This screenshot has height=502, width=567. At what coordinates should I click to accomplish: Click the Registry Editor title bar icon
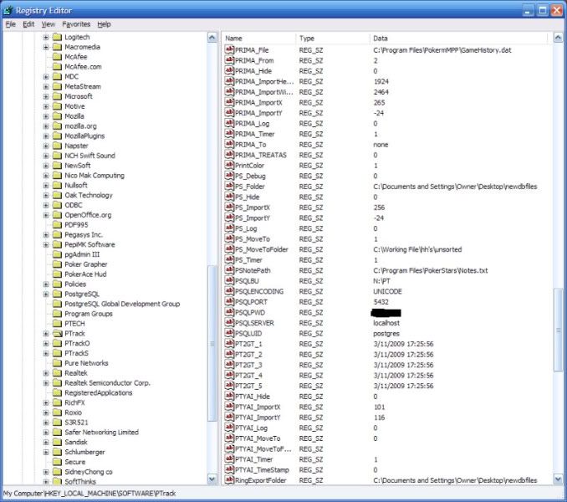tap(9, 10)
